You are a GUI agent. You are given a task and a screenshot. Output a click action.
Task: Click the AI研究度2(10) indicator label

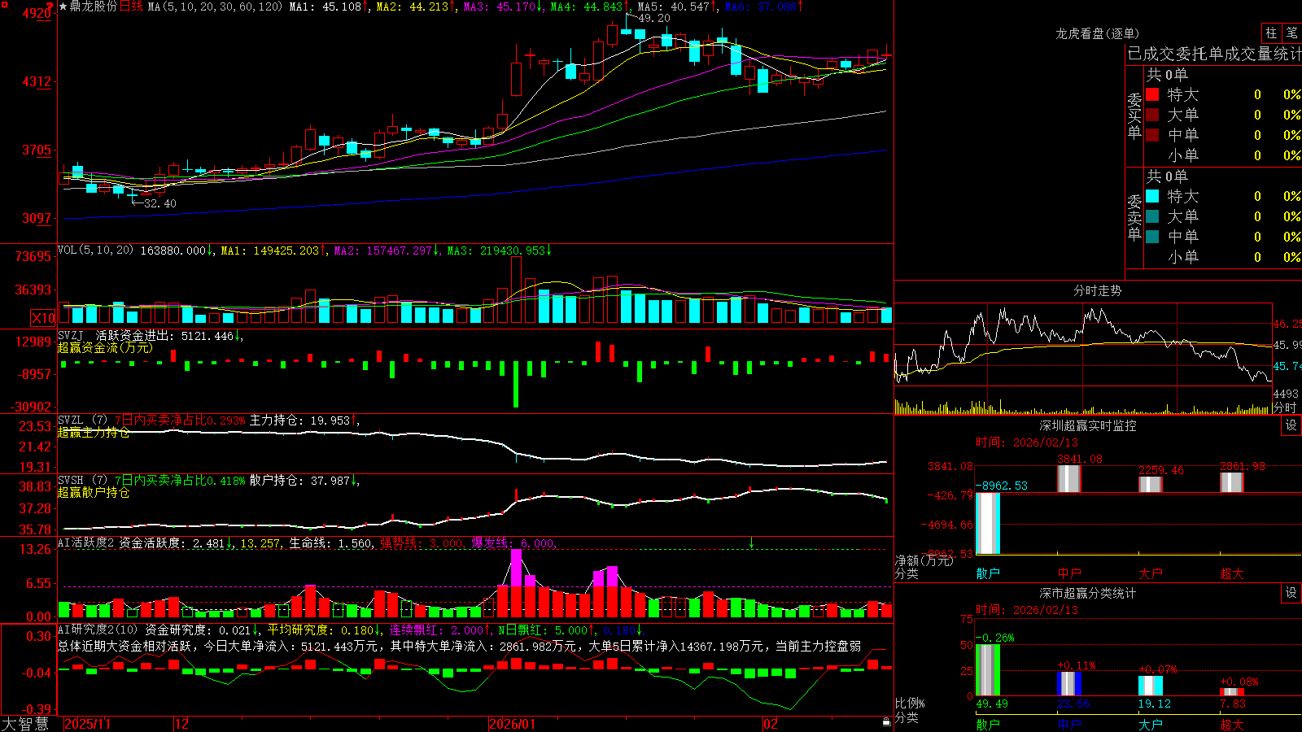tap(98, 630)
